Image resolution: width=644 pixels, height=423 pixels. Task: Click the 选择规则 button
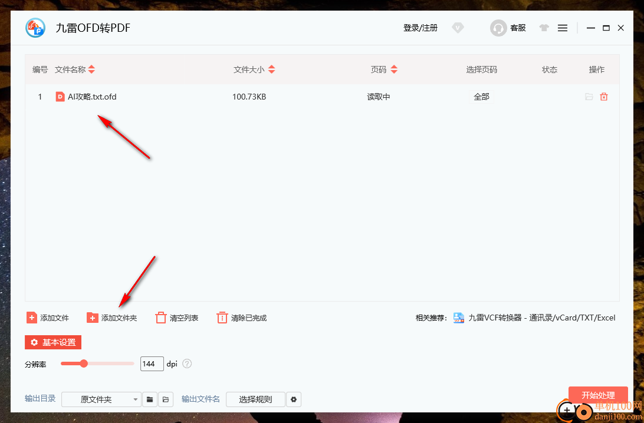point(255,399)
